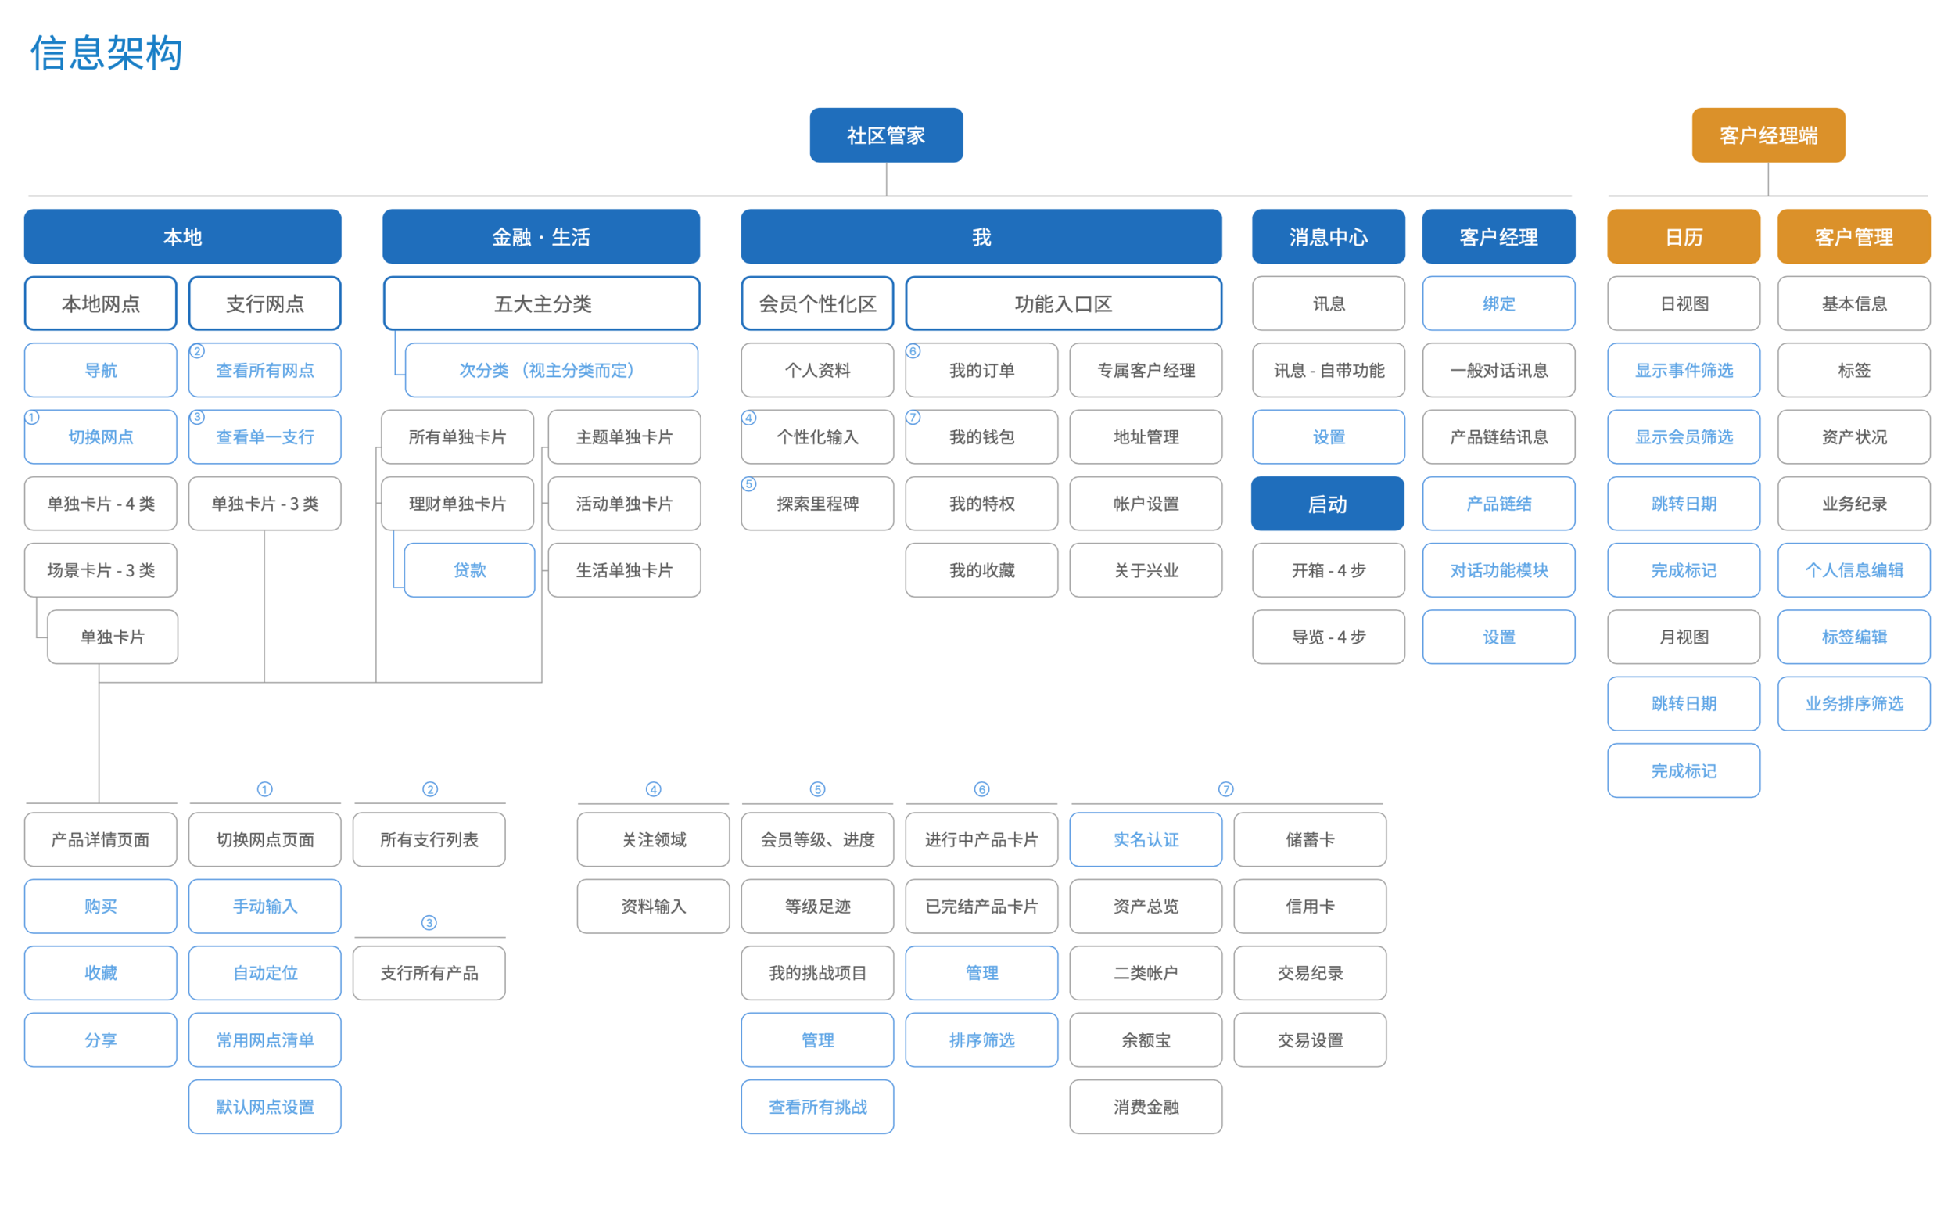Select the 次分类（视主分类而定）box
This screenshot has height=1210, width=1955.
click(551, 370)
